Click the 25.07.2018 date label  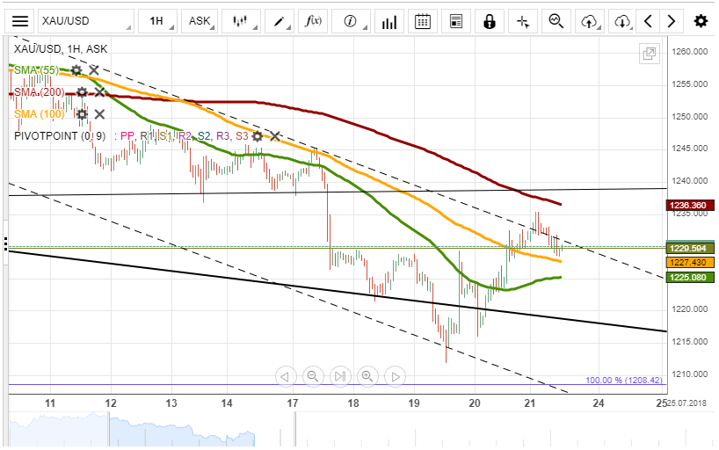pyautogui.click(x=686, y=403)
